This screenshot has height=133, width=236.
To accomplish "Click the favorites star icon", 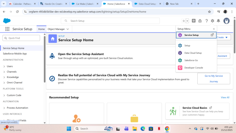I will [x=184, y=21].
